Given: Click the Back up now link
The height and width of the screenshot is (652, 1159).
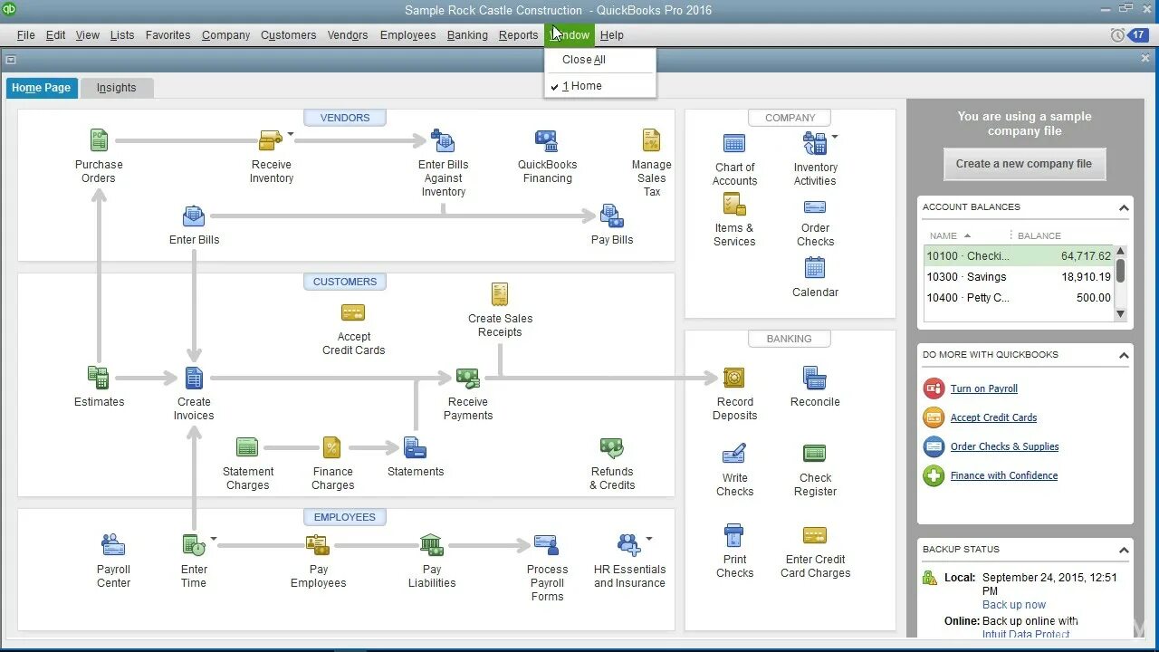Looking at the screenshot, I should 1013,605.
